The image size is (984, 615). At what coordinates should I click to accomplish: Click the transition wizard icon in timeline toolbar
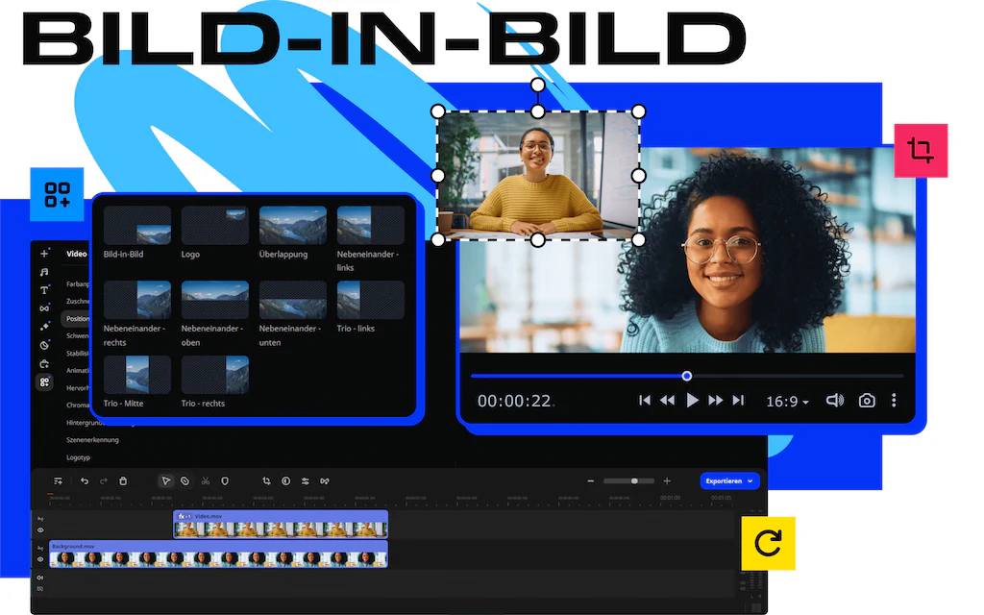click(x=325, y=480)
